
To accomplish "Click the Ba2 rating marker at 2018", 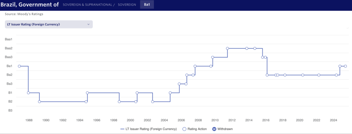I will (285, 75).
